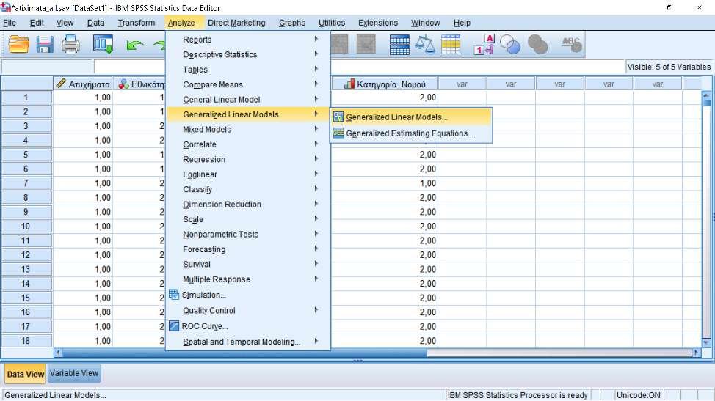
Task: Select the Κατηγορία_Νομού column header
Action: [385, 84]
